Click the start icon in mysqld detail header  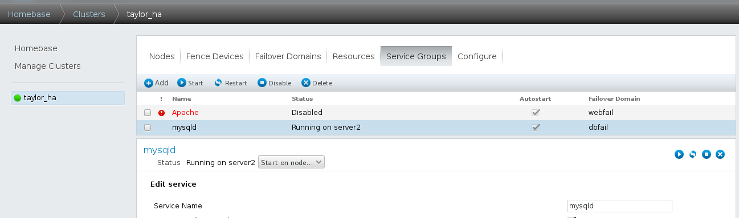tap(679, 154)
